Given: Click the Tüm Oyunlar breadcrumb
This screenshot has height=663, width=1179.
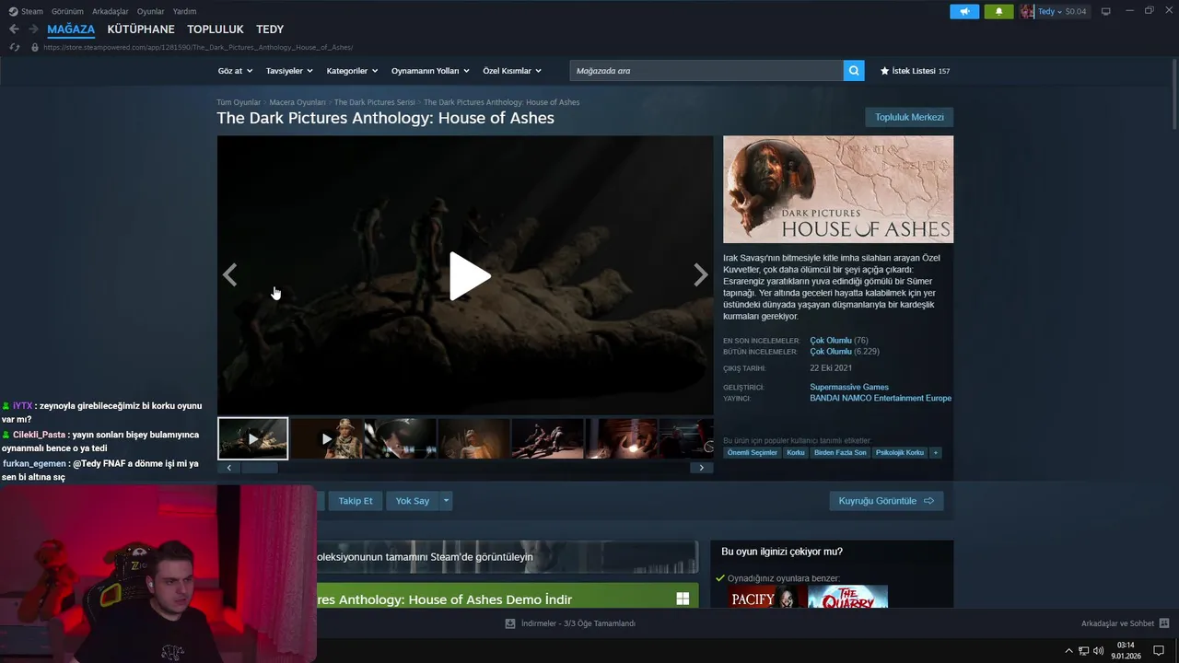Looking at the screenshot, I should click(x=239, y=102).
